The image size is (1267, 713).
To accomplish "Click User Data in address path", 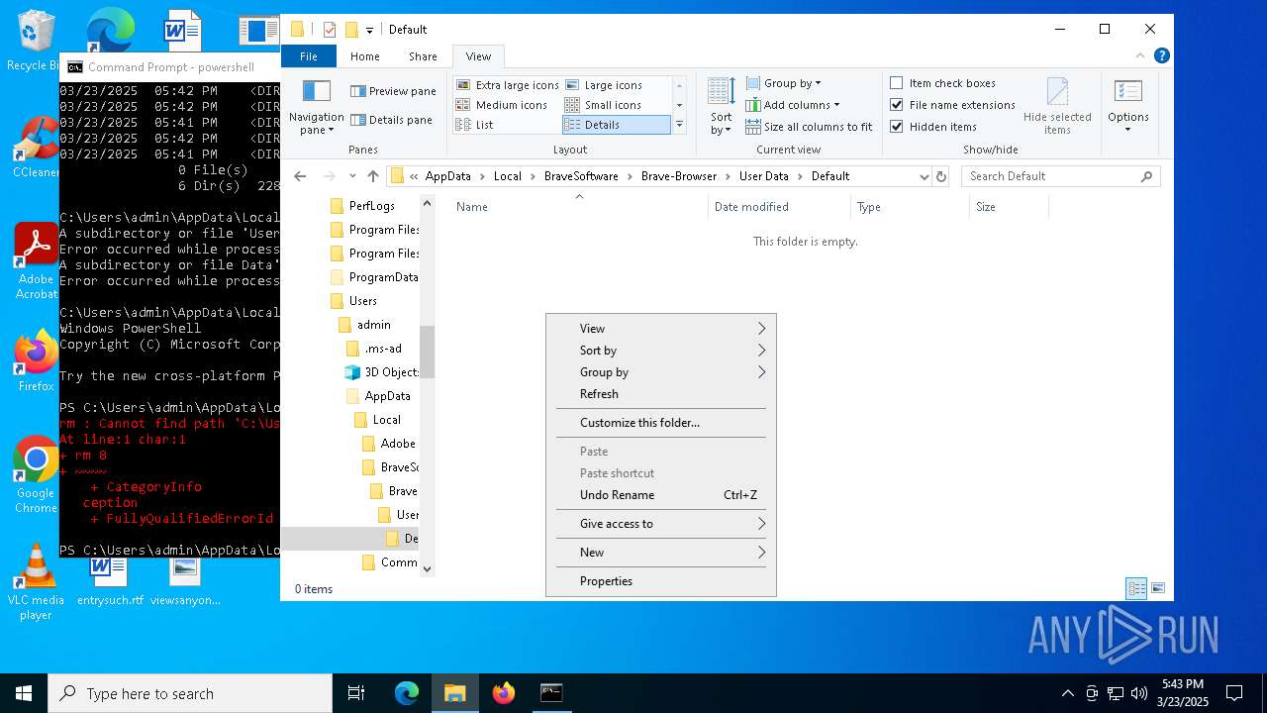I will [764, 176].
